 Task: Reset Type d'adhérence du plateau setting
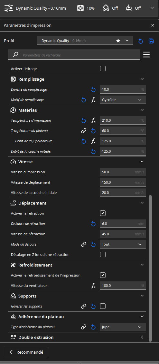click(93, 327)
